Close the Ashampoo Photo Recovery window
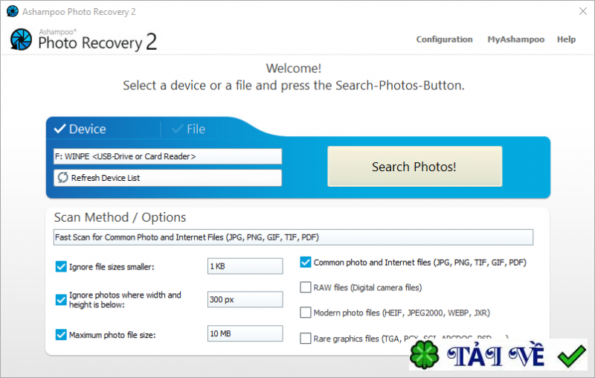Screen dimensions: 595x378 (583, 11)
